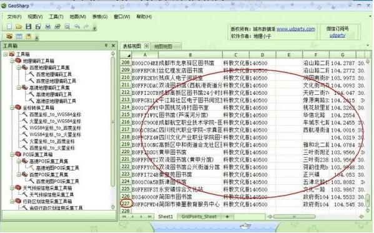The height and width of the screenshot is (233, 374).
Task: Open the 窗口(W) menu
Action: click(x=122, y=17)
